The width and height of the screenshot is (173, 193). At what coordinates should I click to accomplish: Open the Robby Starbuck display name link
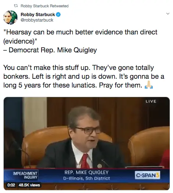coord(38,15)
